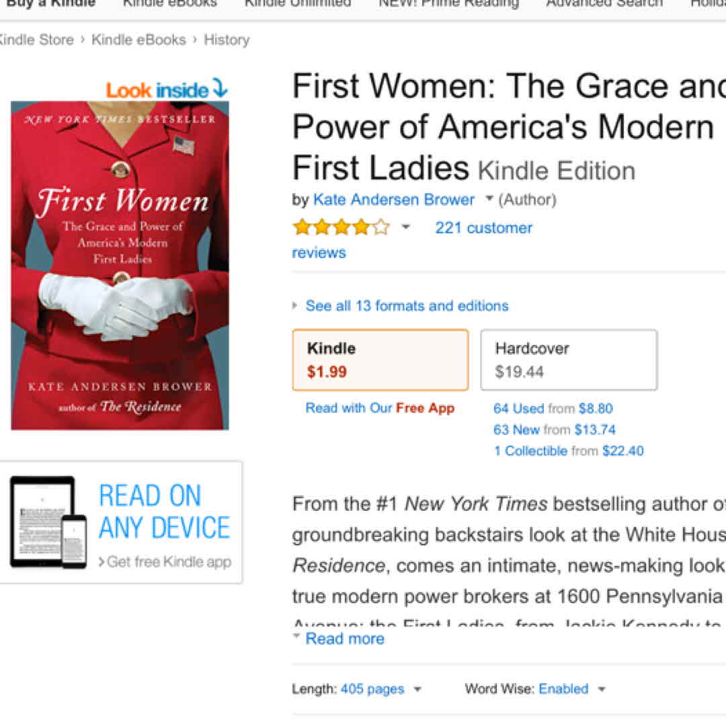
Task: Open the First Women book cover
Action: point(120,265)
